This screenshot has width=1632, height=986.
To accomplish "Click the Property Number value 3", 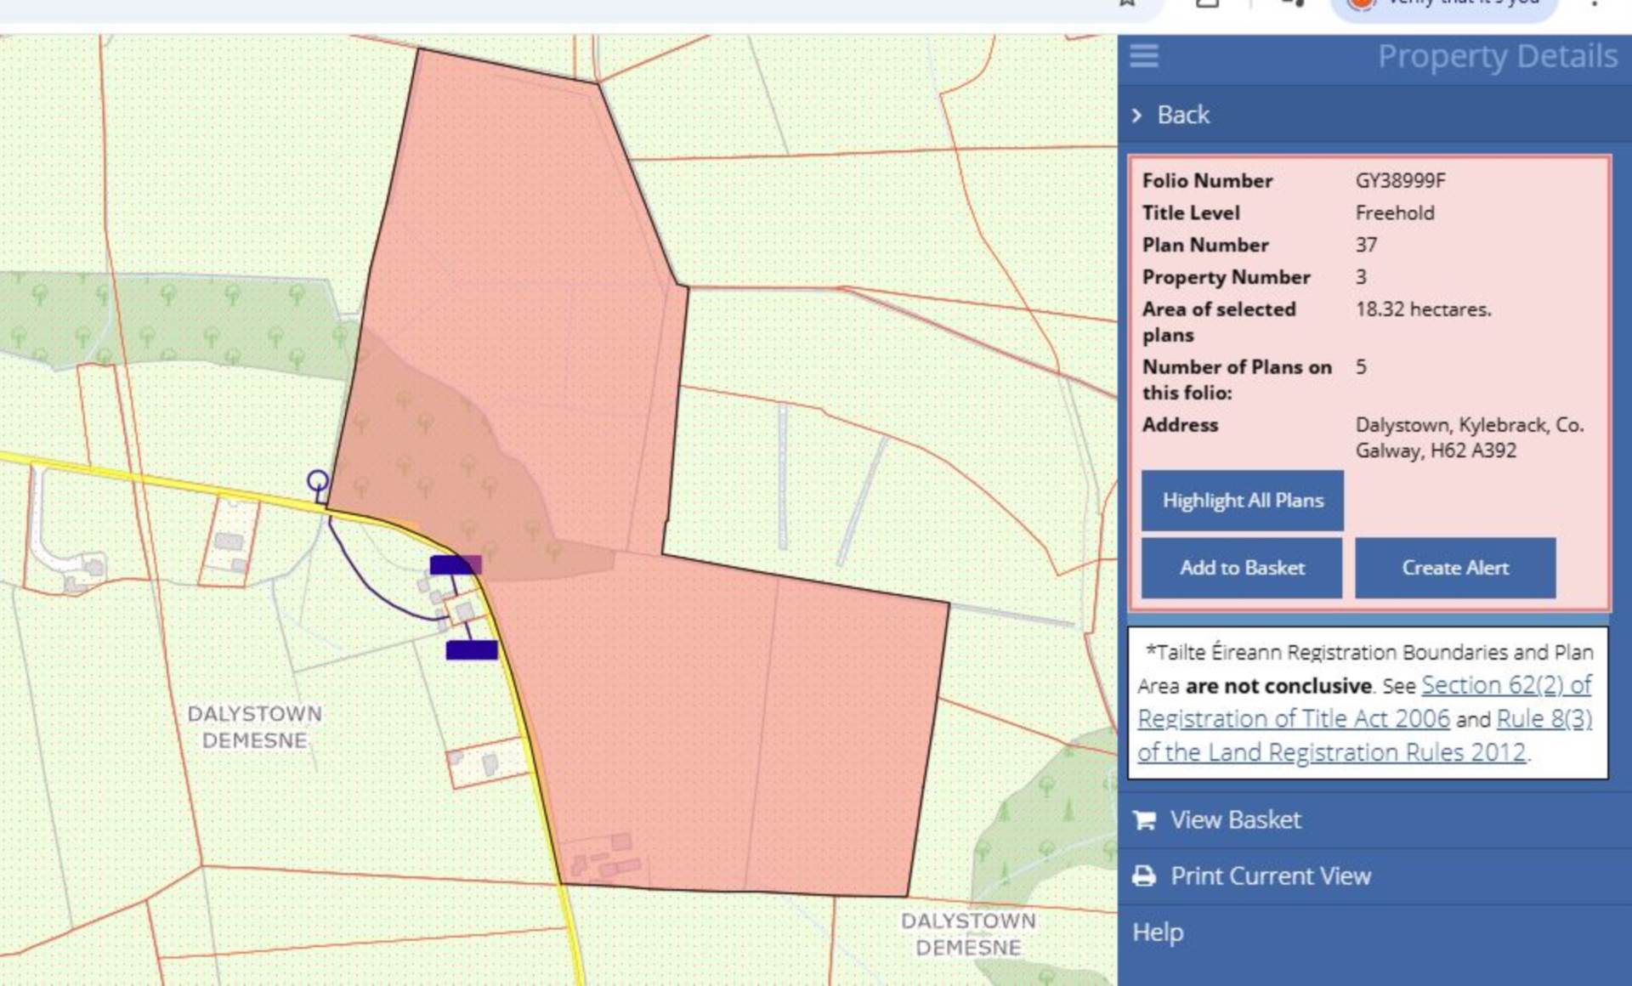I will [1361, 277].
